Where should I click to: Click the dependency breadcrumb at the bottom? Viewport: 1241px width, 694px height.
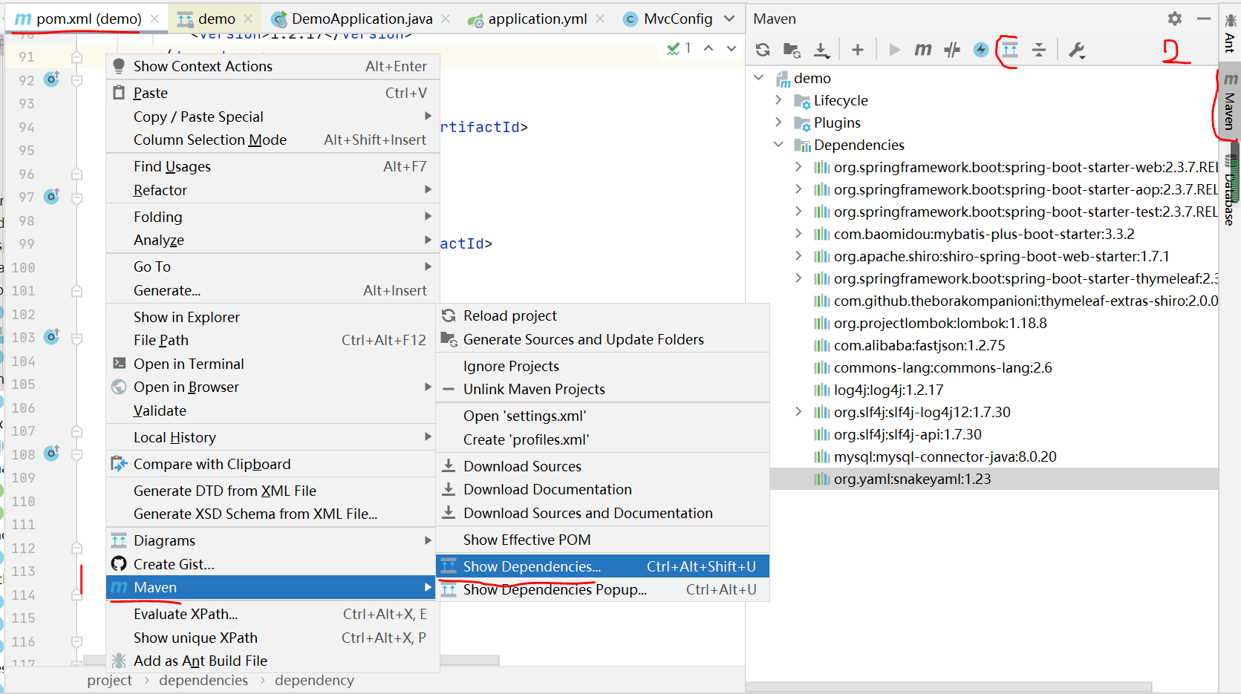point(314,680)
